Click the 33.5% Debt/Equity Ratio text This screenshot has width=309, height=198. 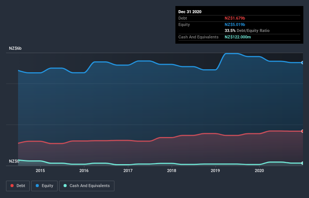247,30
